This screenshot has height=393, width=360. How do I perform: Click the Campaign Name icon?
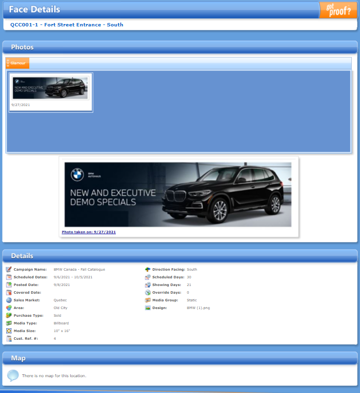coord(9,270)
